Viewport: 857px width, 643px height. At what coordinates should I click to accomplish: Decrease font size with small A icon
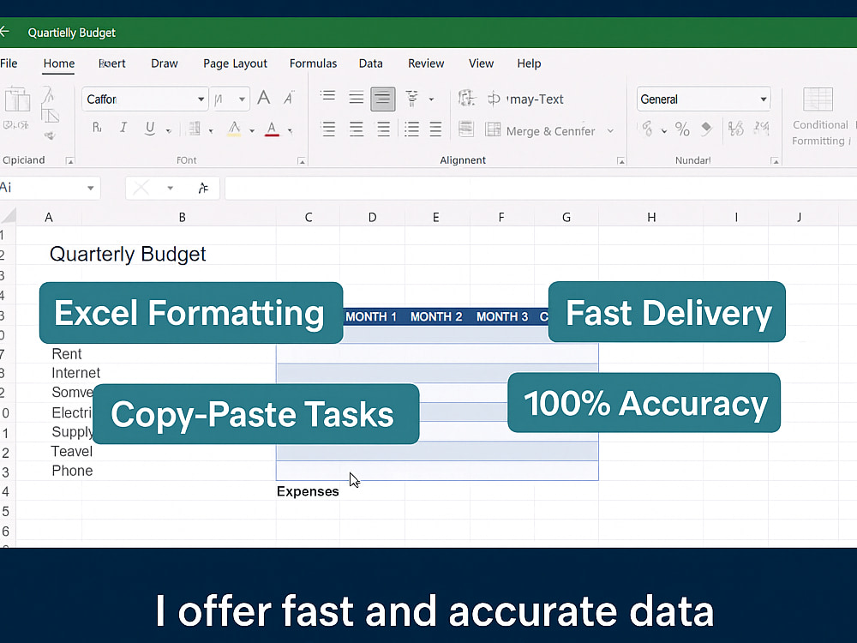pyautogui.click(x=289, y=99)
